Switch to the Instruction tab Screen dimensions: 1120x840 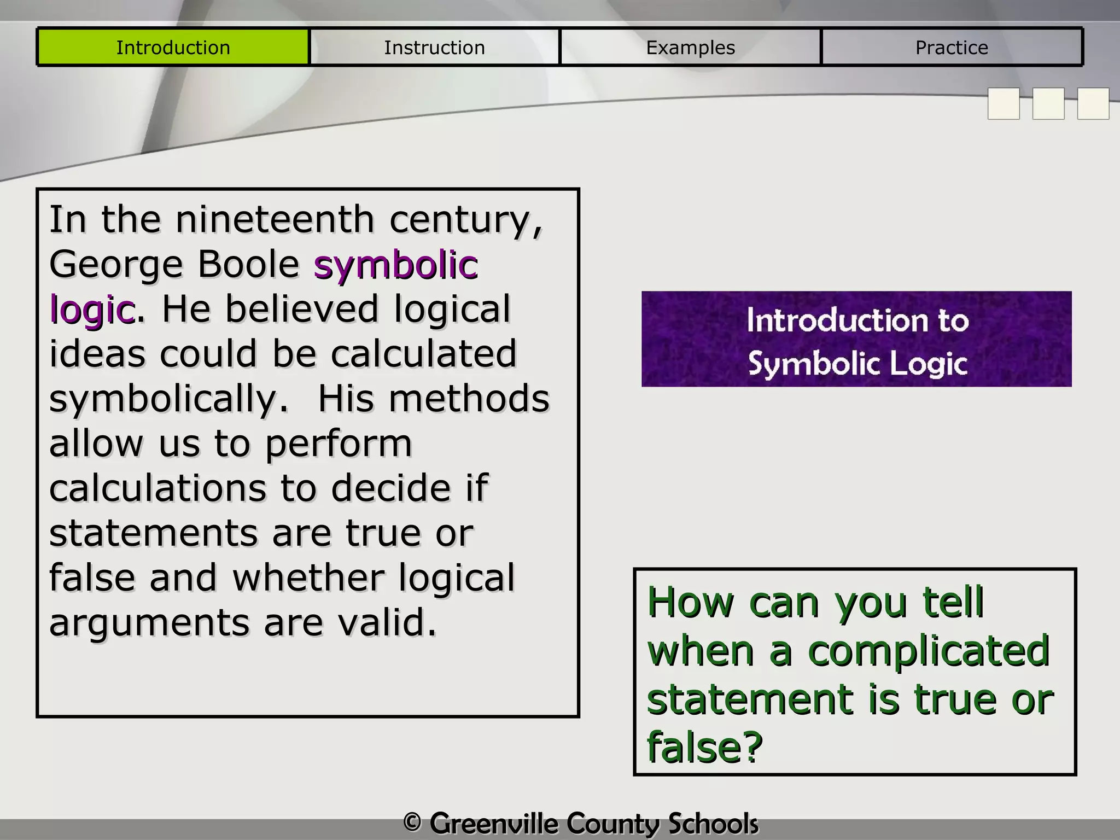434,48
